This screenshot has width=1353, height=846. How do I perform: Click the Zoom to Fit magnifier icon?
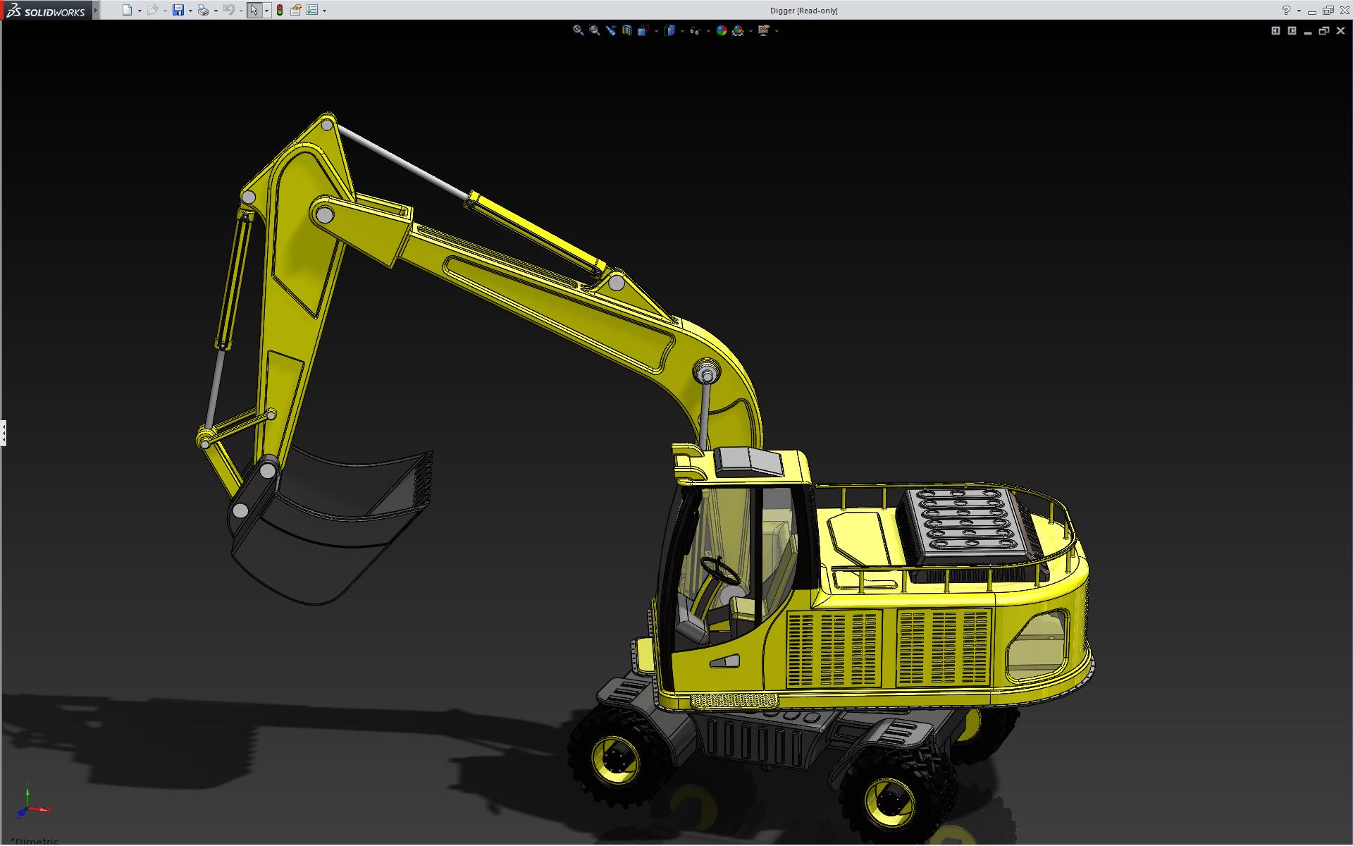(578, 30)
